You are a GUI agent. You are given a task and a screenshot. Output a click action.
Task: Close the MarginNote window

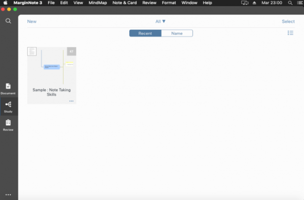click(3, 9)
